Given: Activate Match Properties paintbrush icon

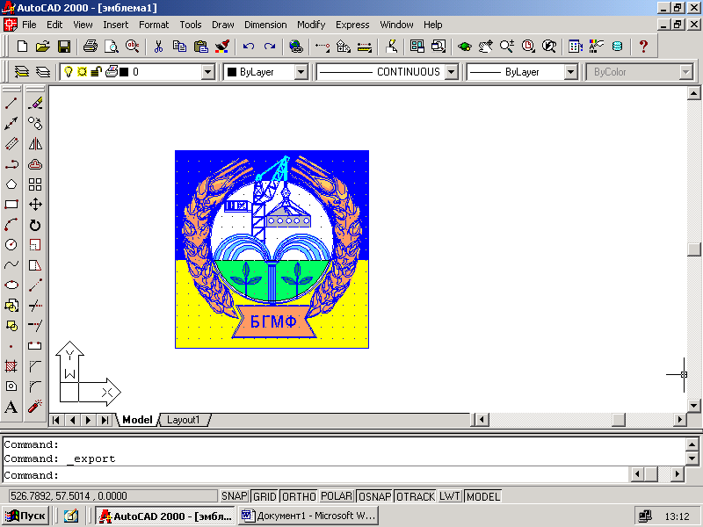Looking at the screenshot, I should coord(222,47).
